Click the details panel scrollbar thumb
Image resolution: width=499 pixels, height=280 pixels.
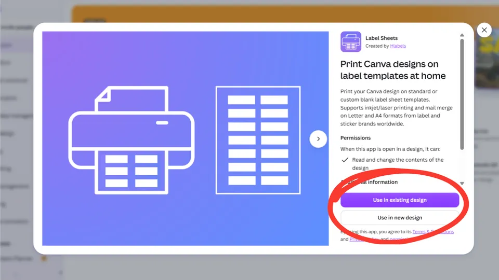coord(462,94)
